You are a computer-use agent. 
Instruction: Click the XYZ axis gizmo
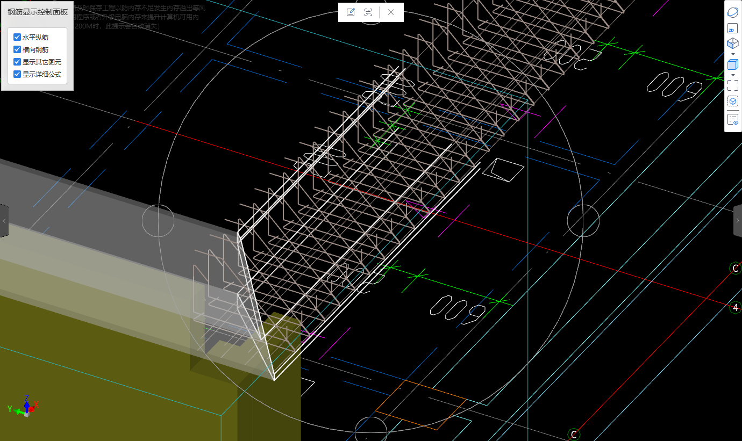click(23, 407)
